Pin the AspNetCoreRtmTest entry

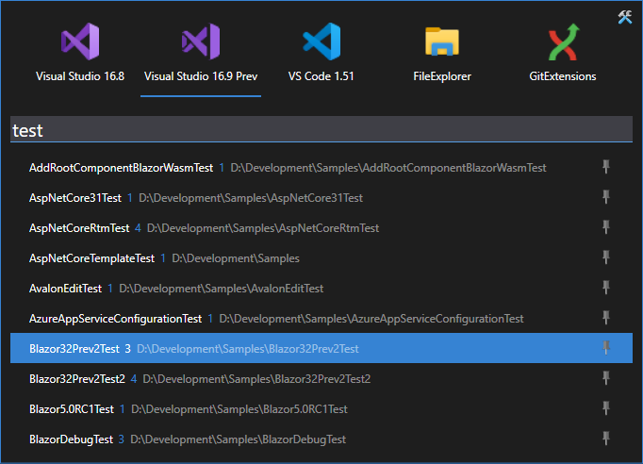[605, 227]
